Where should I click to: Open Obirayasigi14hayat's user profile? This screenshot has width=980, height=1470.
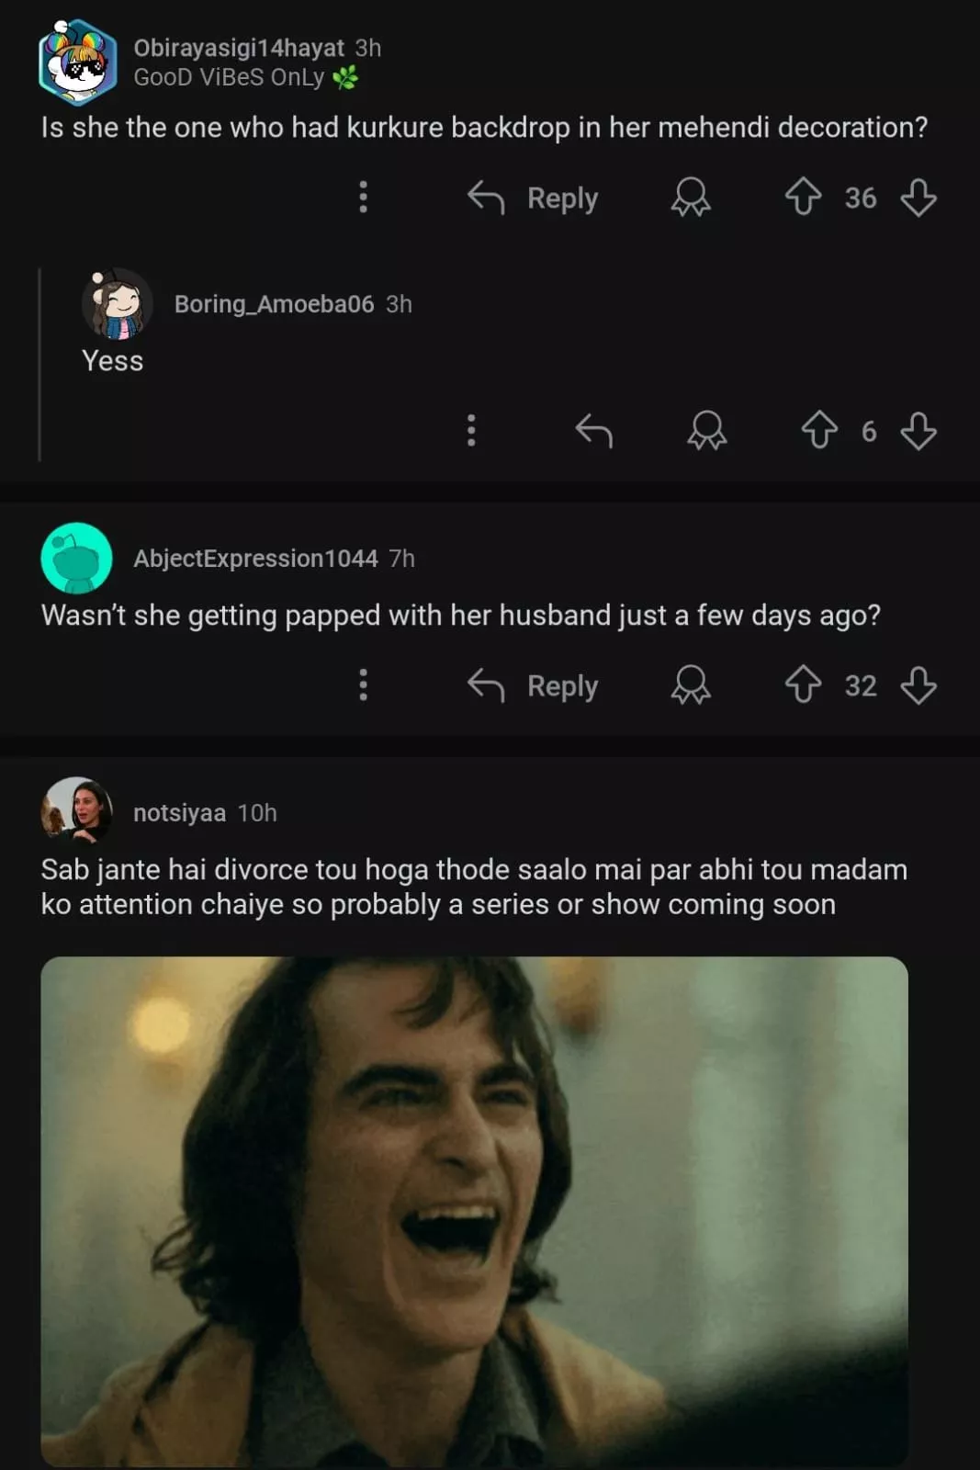point(238,48)
